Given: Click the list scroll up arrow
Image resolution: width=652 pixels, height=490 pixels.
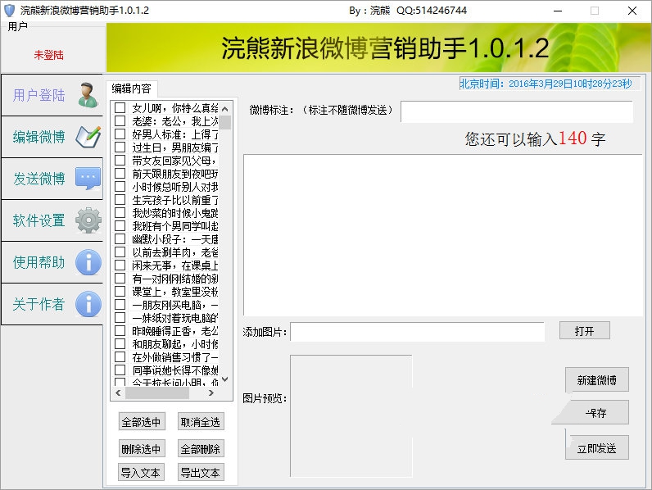Looking at the screenshot, I should coord(225,109).
